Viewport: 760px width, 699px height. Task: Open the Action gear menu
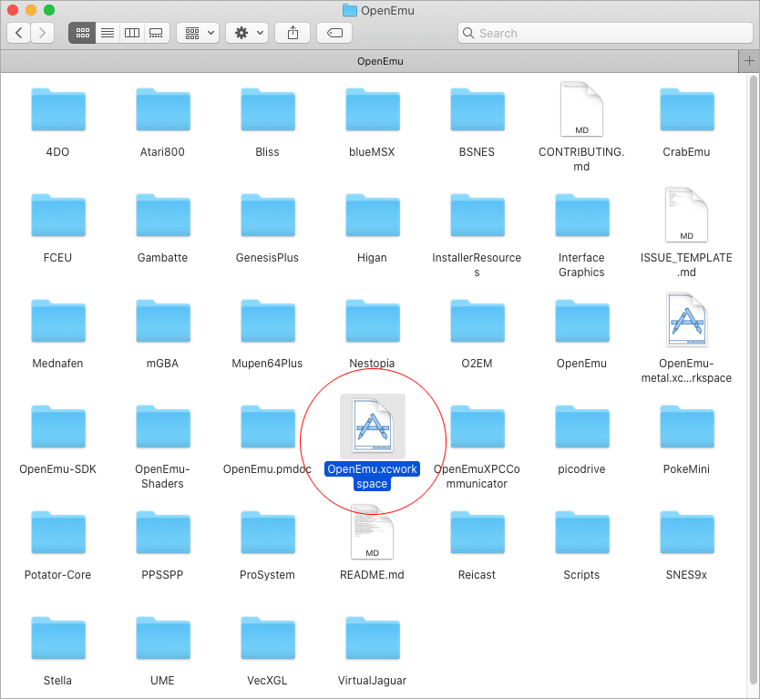(x=247, y=33)
